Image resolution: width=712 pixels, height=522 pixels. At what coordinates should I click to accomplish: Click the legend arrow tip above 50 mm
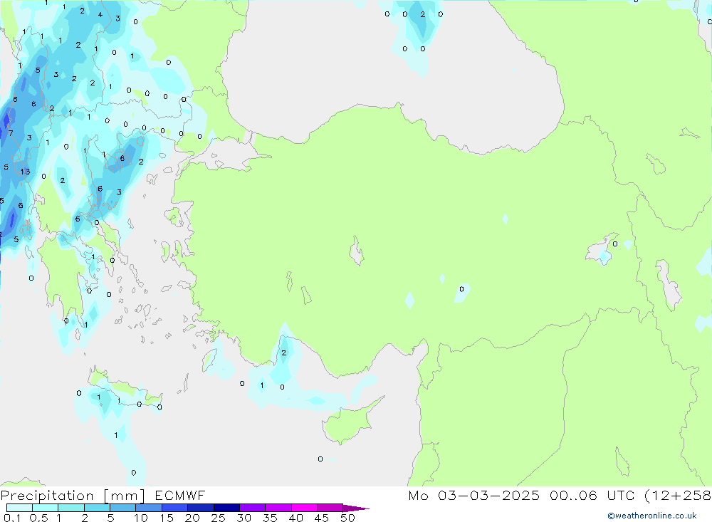(355, 508)
